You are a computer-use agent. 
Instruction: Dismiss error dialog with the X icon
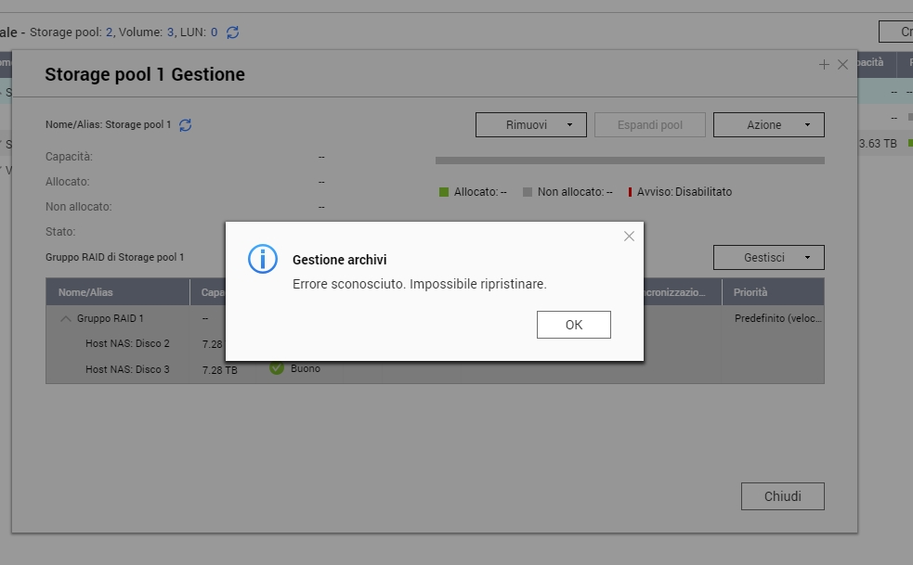pyautogui.click(x=629, y=237)
